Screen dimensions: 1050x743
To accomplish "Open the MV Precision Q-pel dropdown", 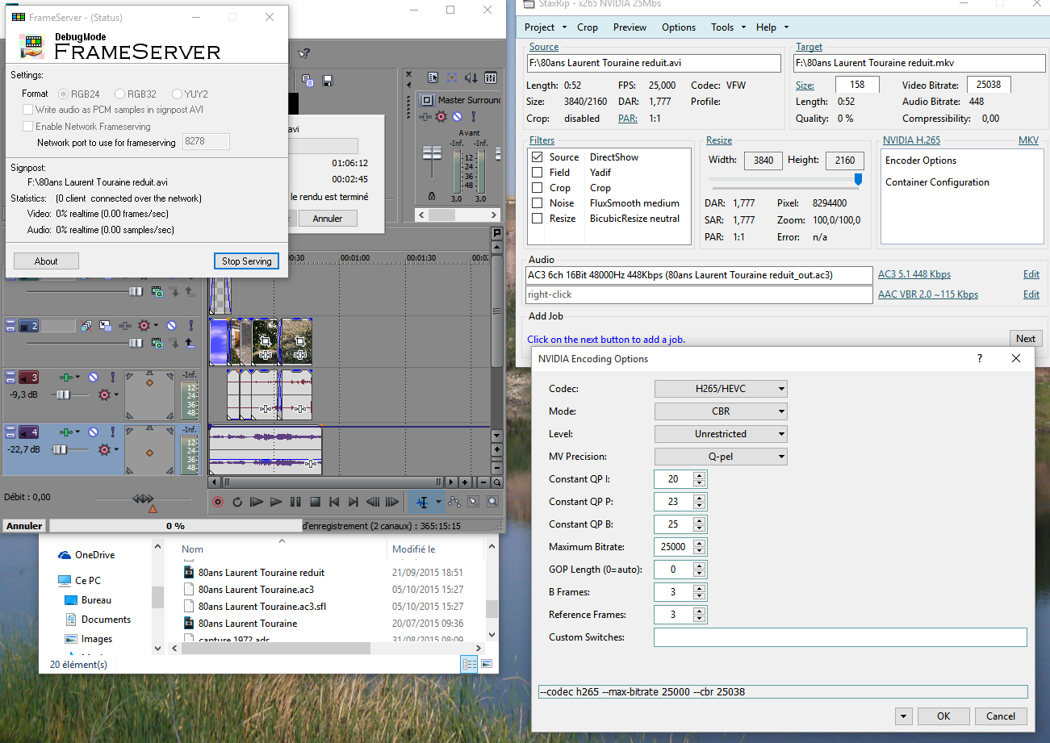I will tap(721, 457).
